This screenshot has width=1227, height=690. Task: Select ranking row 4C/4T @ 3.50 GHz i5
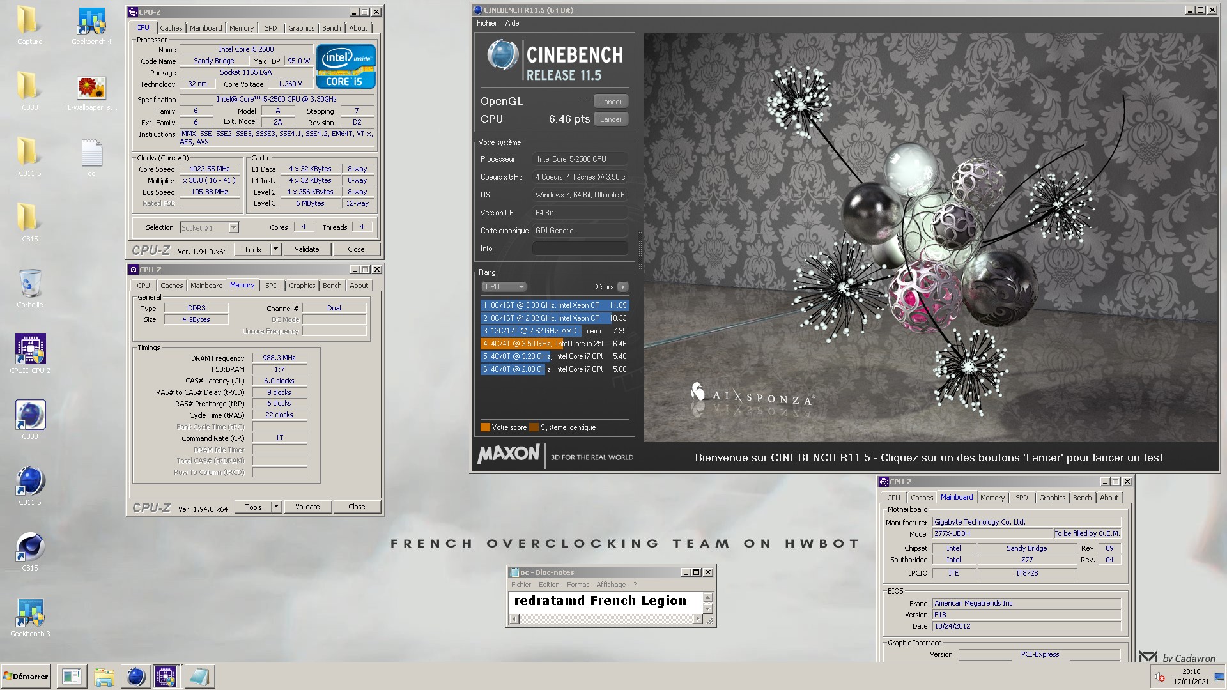[555, 344]
